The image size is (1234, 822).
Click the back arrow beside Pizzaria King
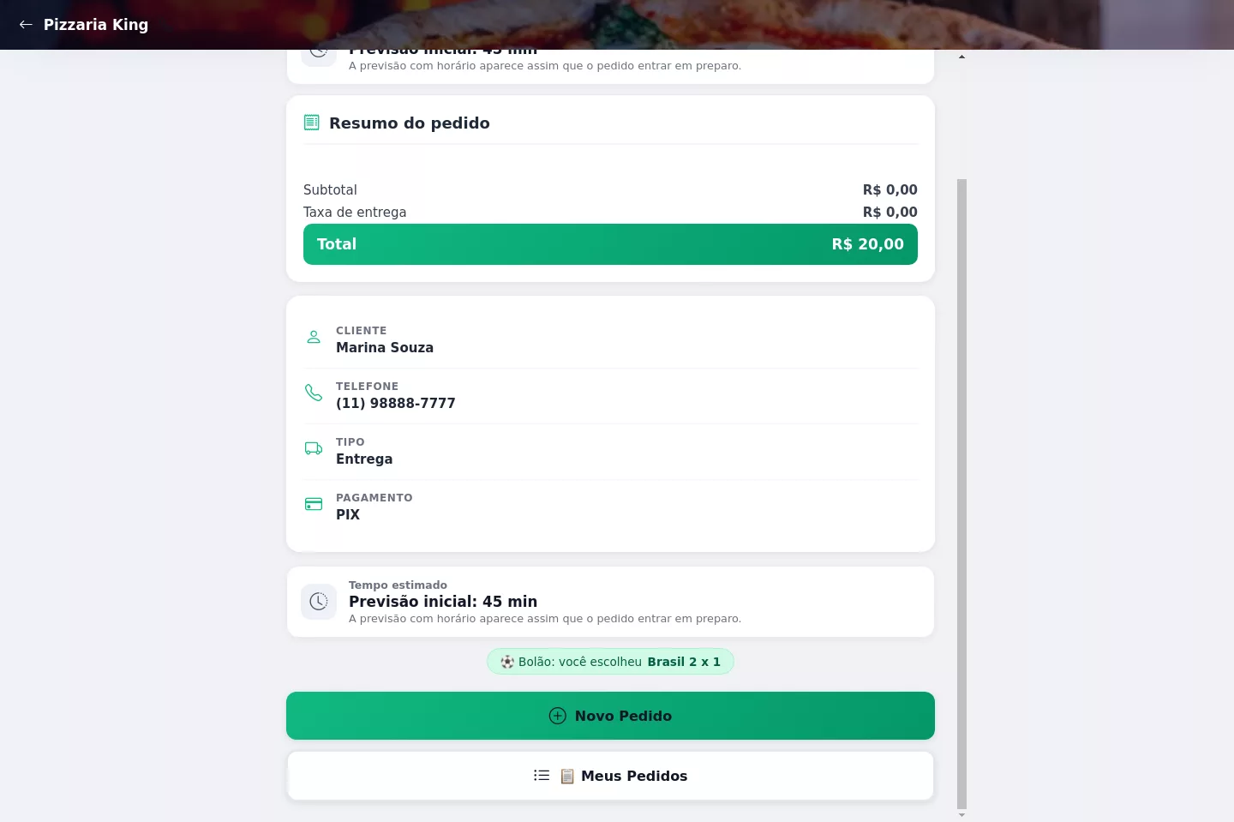26,25
